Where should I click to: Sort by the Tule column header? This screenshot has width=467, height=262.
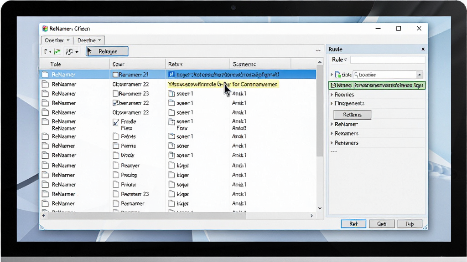click(x=75, y=64)
